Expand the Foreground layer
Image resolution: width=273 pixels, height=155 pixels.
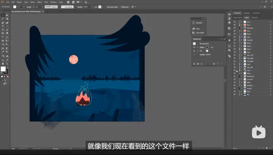tap(241, 28)
